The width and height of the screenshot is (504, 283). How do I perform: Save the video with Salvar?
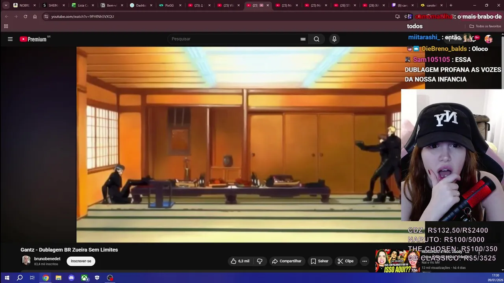[x=319, y=261]
